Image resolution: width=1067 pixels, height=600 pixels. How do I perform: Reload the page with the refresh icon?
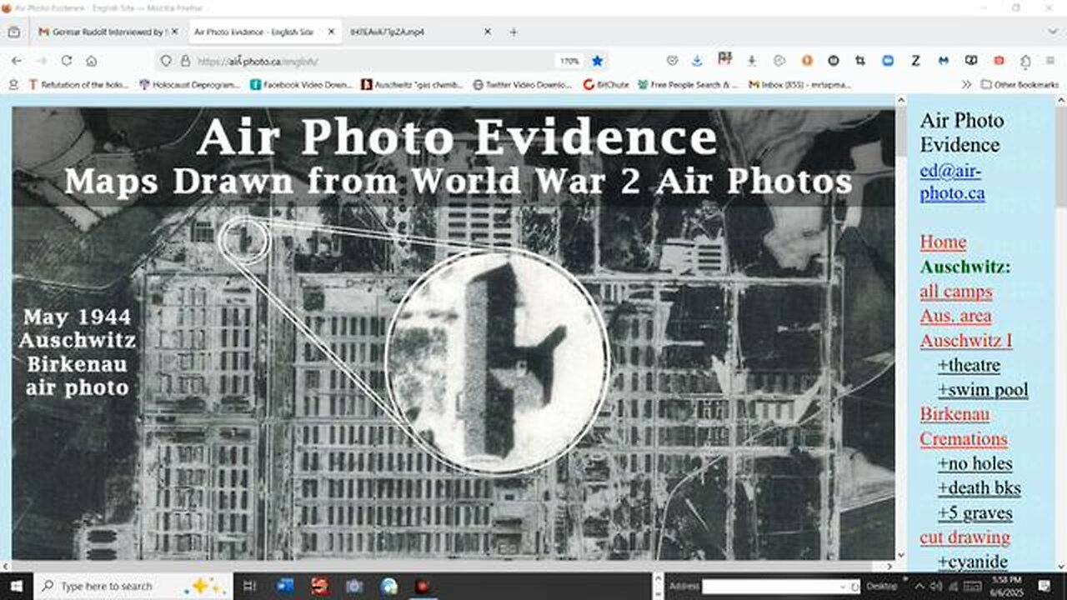(67, 61)
